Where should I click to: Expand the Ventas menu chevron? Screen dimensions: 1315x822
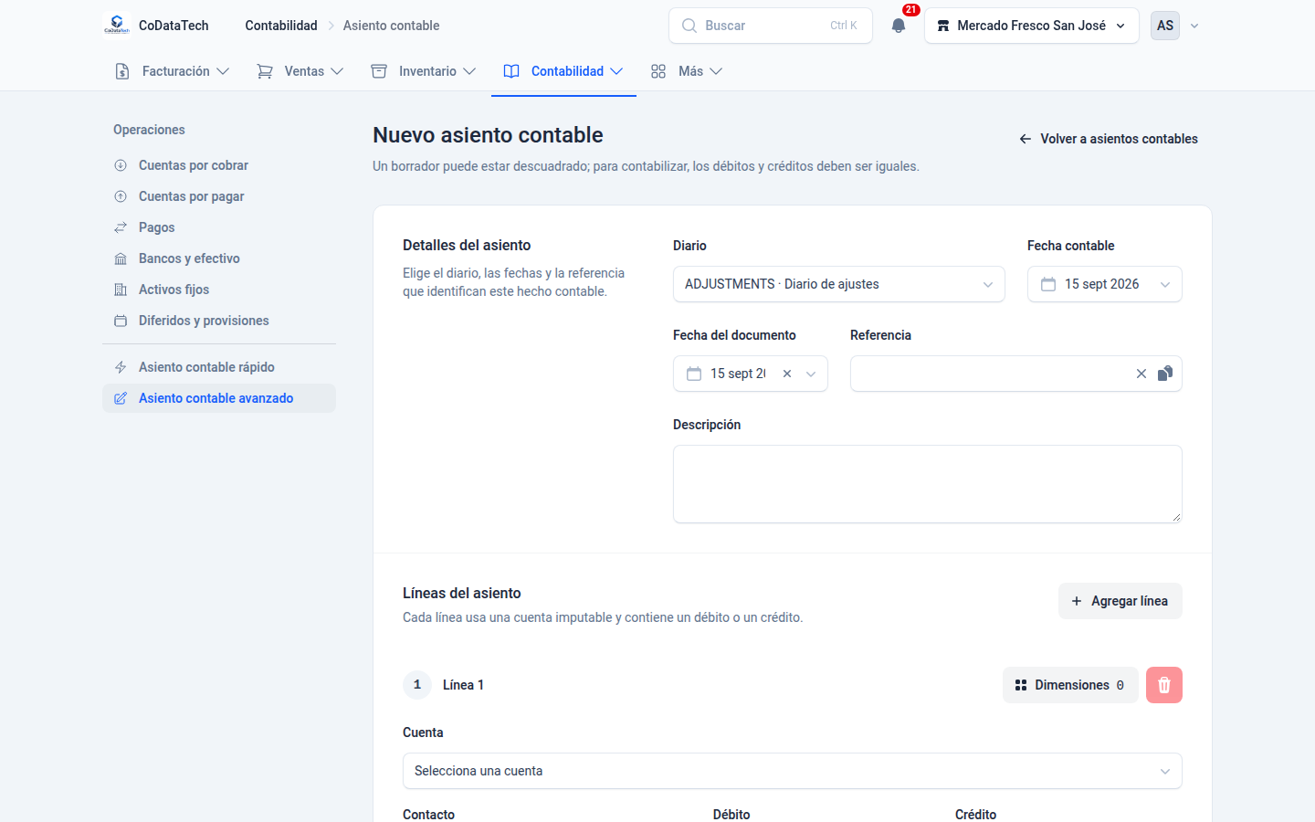(x=337, y=71)
